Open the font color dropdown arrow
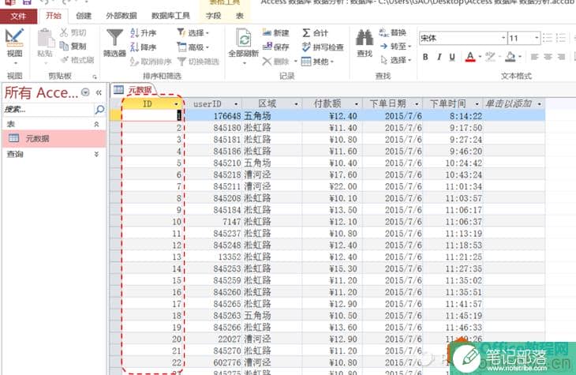 click(x=480, y=57)
